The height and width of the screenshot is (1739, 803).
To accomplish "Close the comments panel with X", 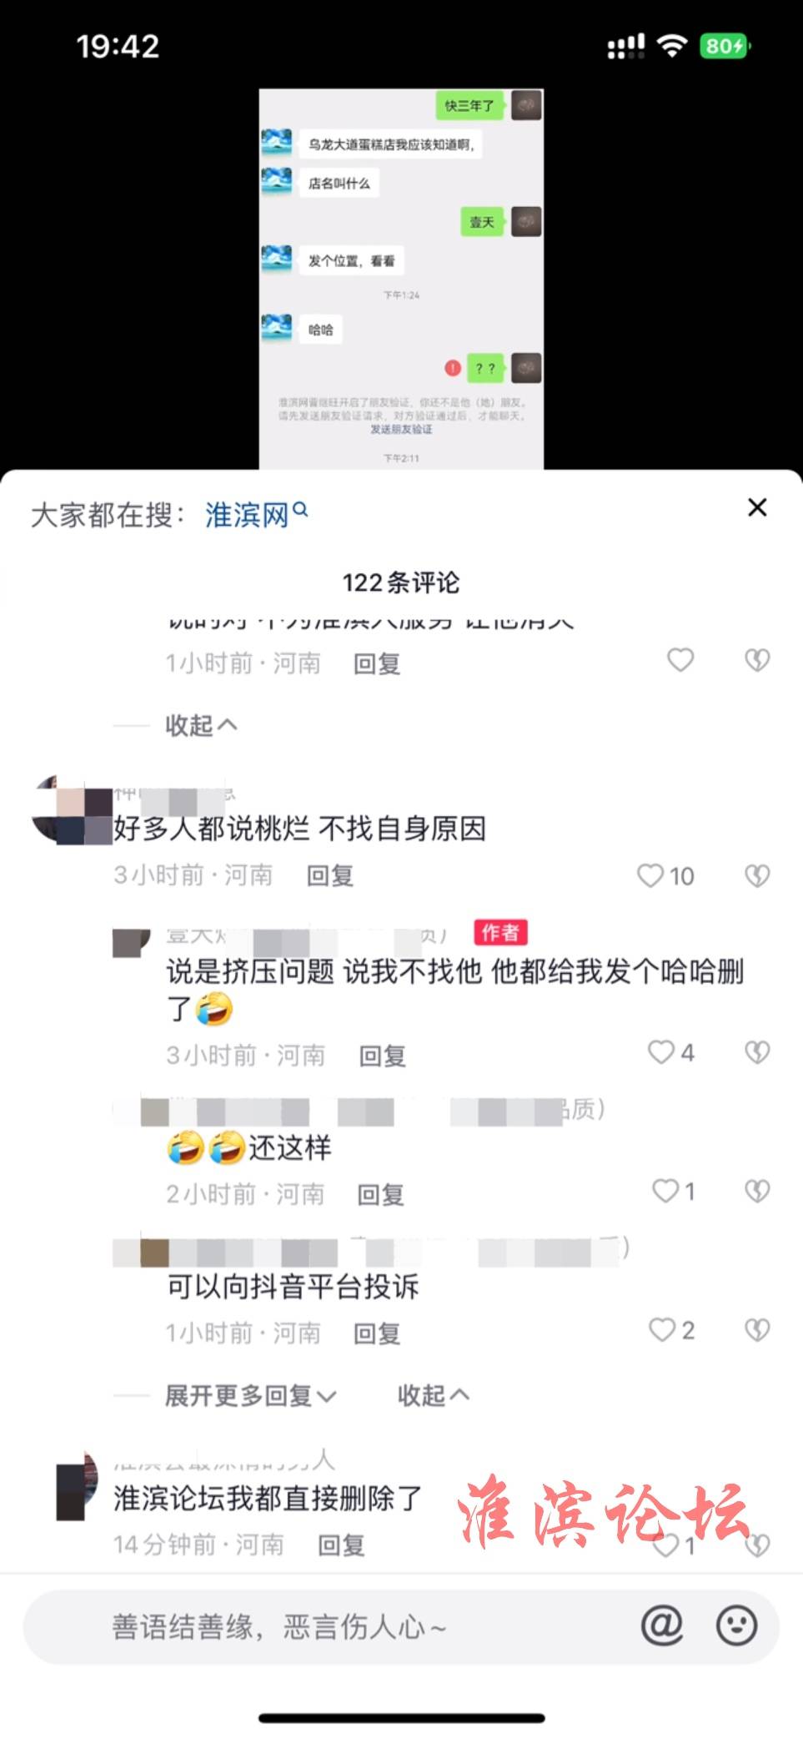I will click(x=757, y=507).
